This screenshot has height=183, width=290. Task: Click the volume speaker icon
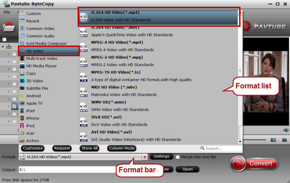pyautogui.click(x=286, y=130)
